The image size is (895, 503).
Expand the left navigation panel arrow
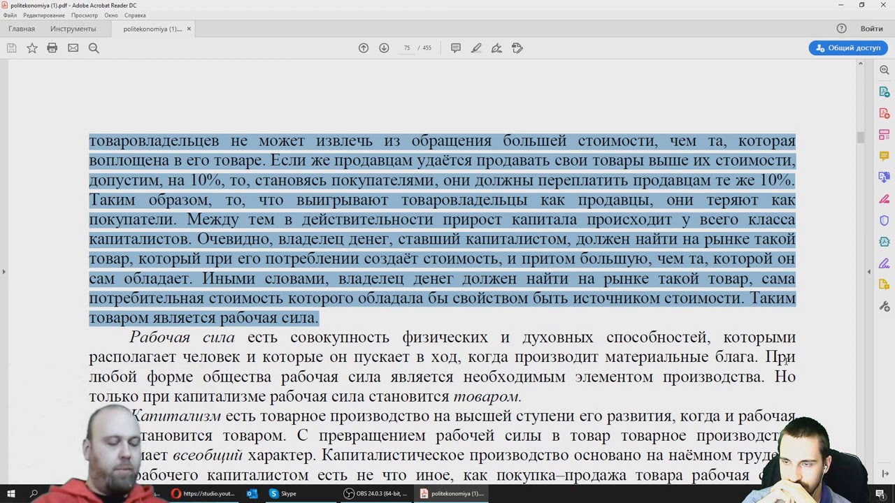(3, 271)
